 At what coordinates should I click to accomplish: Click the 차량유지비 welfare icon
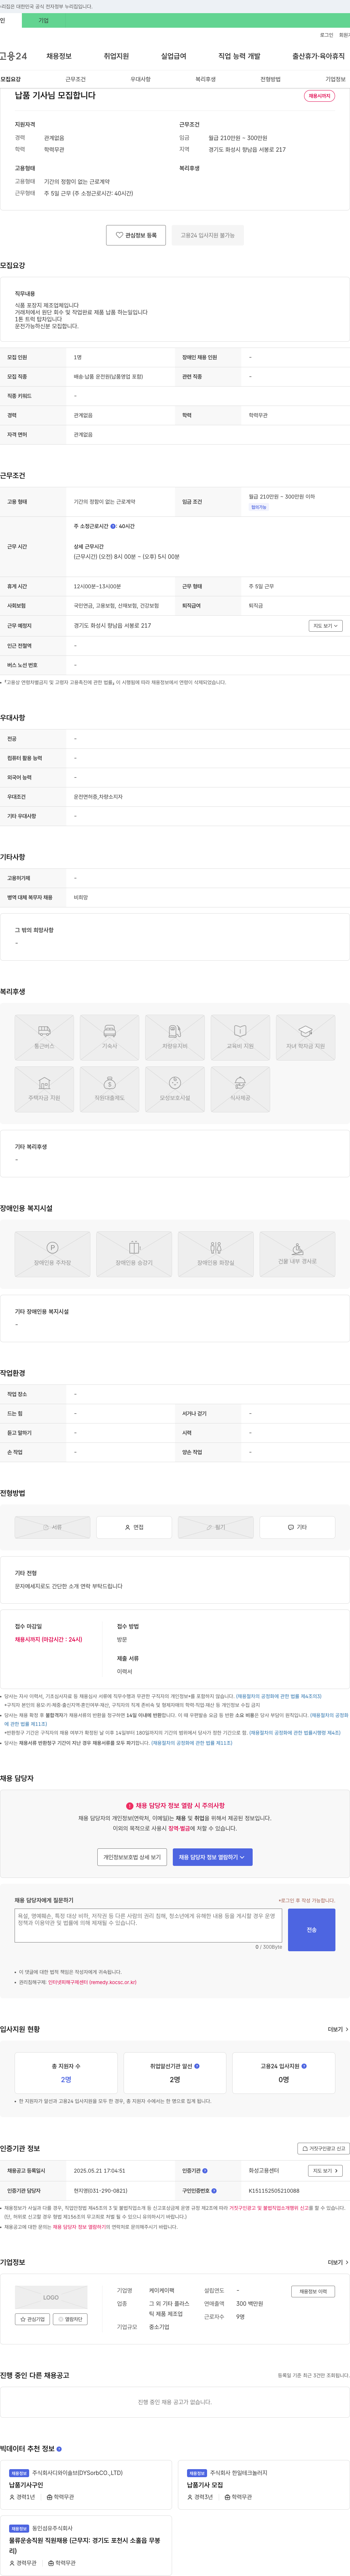(x=175, y=1037)
